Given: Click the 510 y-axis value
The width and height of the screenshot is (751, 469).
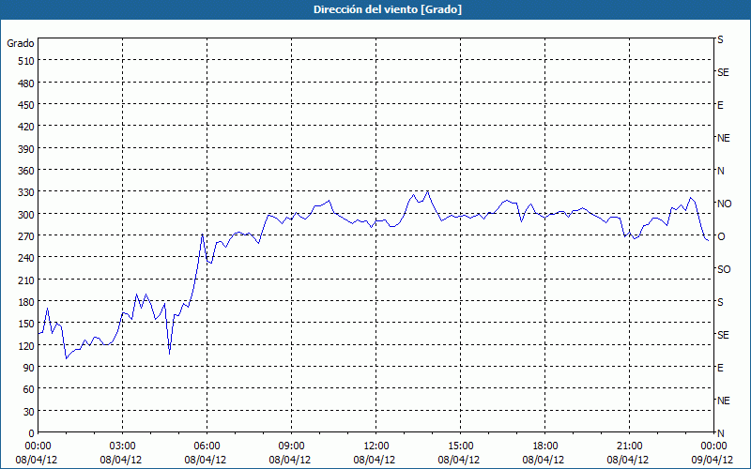Looking at the screenshot, I should (x=26, y=61).
